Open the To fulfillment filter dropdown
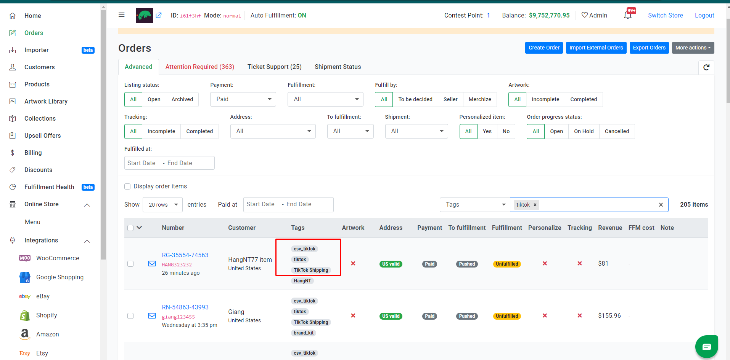 point(350,131)
